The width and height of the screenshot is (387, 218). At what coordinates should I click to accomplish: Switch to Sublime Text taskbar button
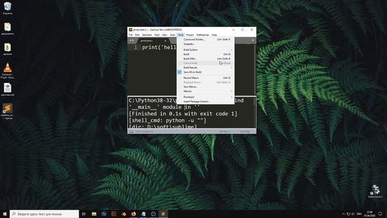163,214
